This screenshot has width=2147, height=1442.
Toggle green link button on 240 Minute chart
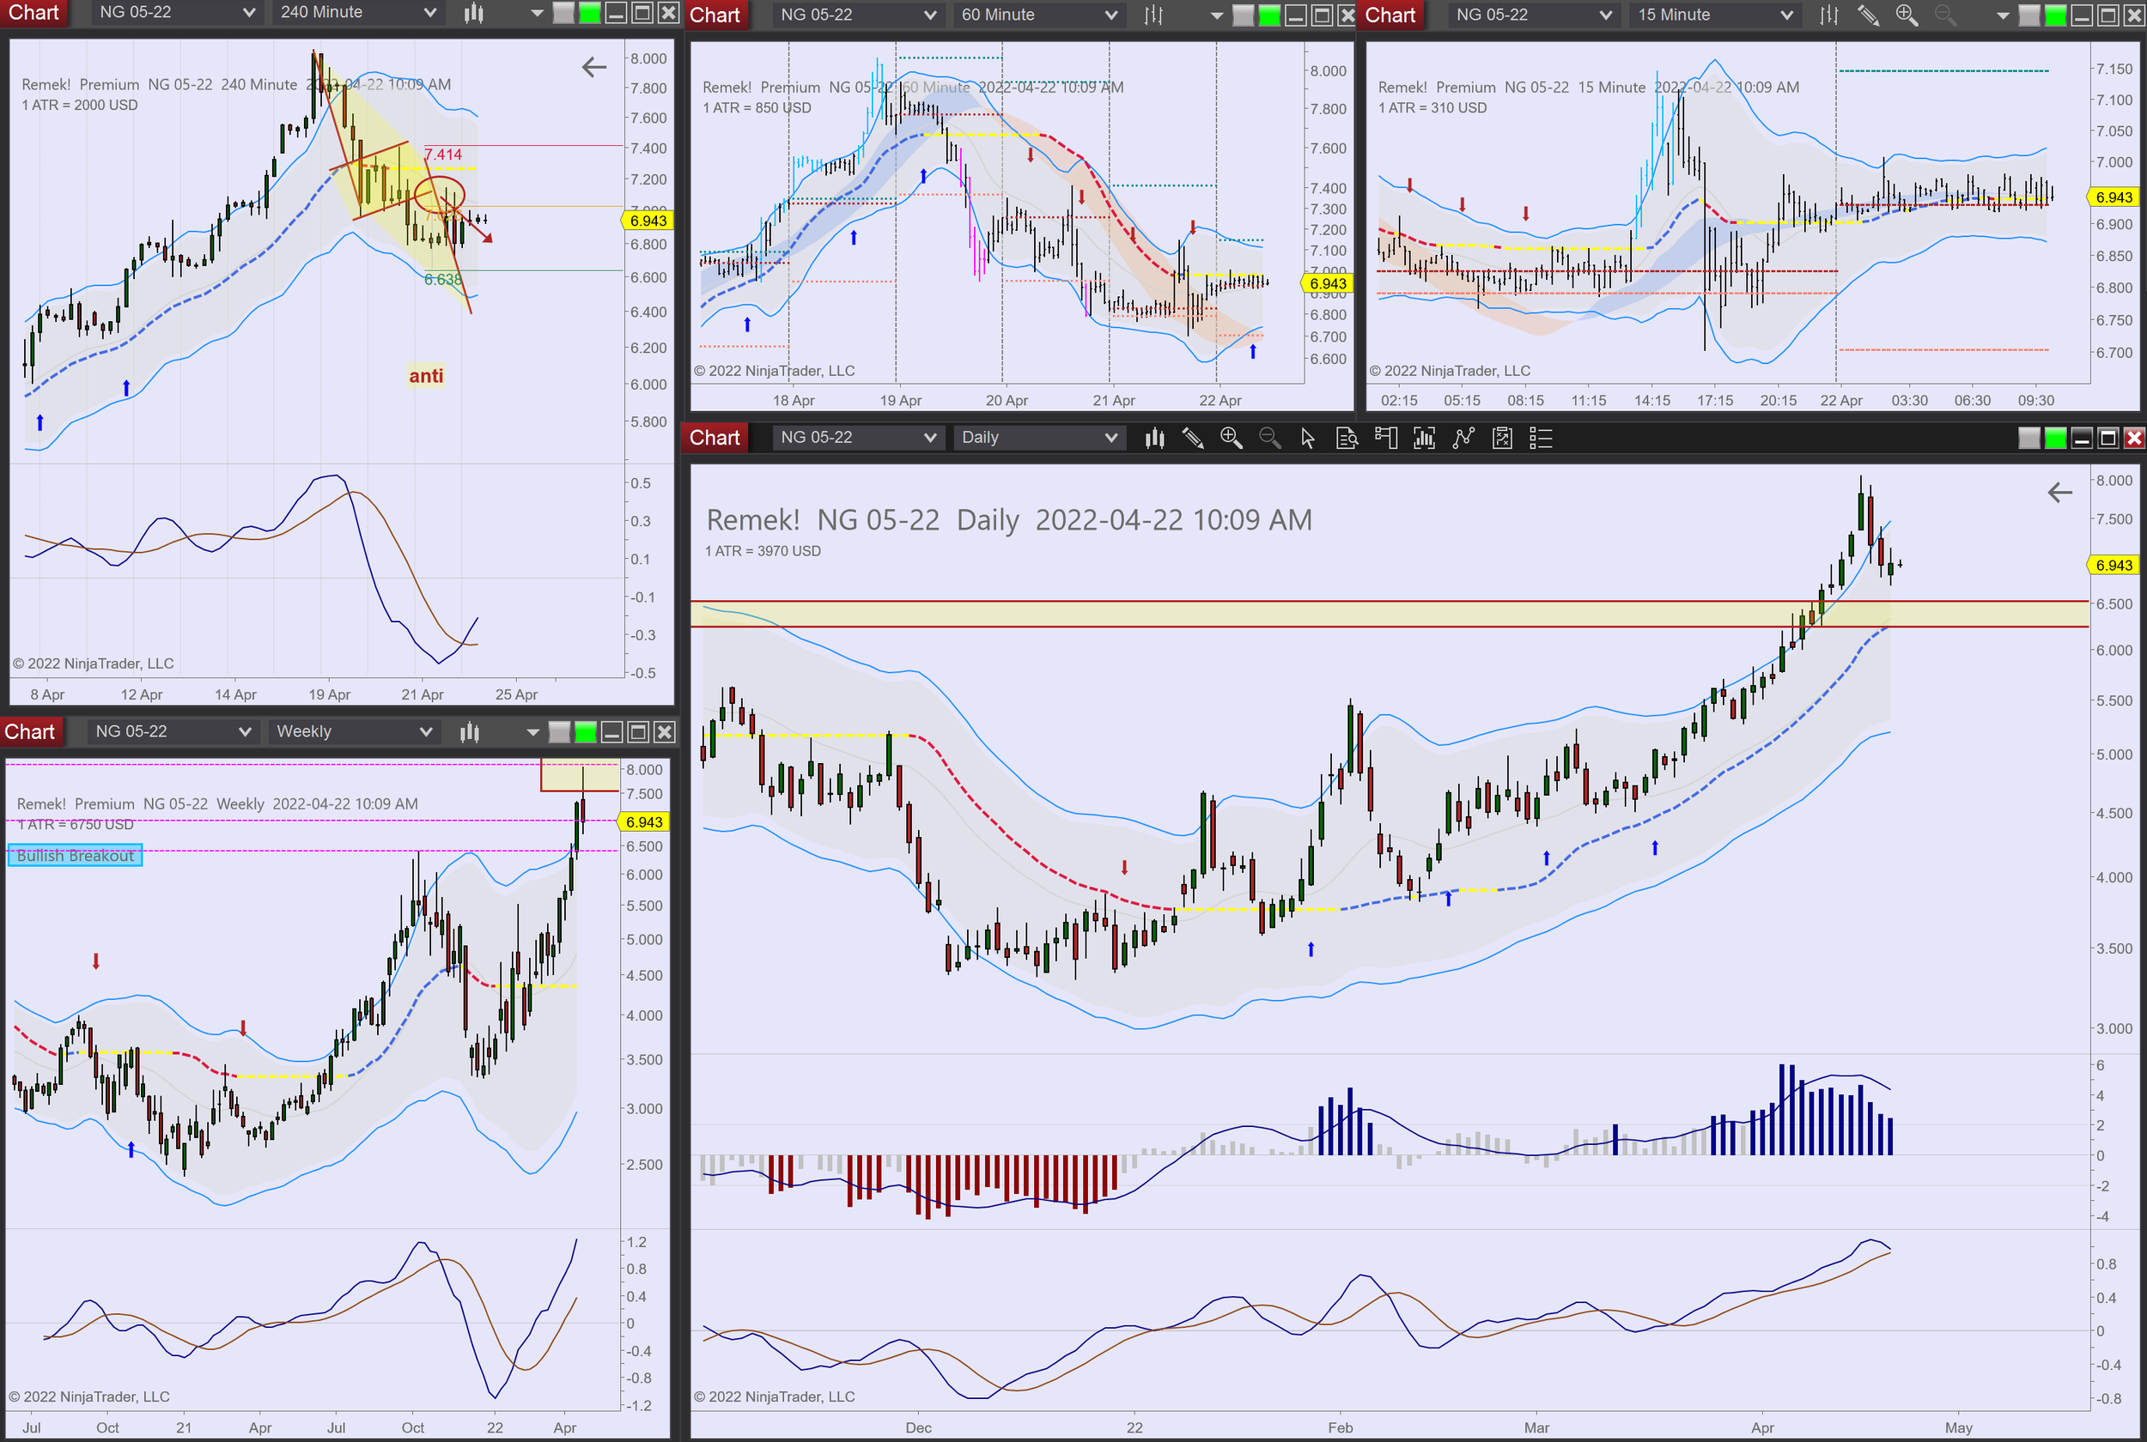590,13
